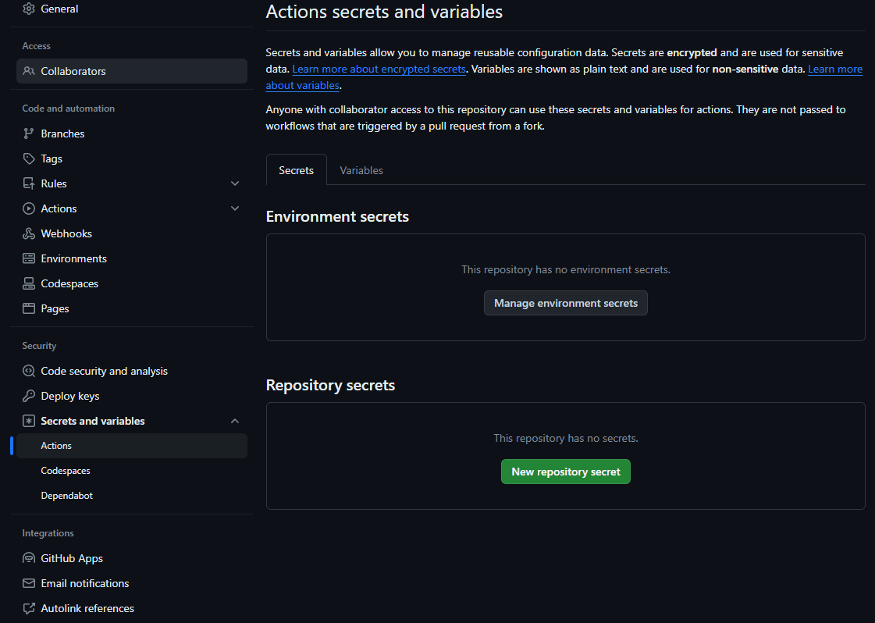Open Email notifications settings
Screen dimensions: 875x623
85,583
